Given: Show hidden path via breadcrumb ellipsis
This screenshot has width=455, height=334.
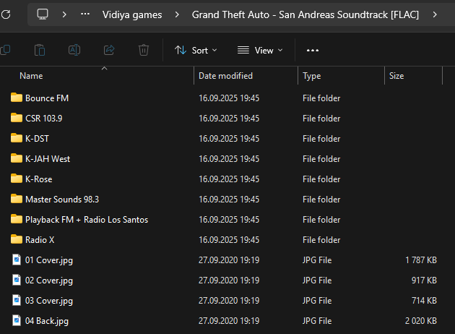Looking at the screenshot, I should click(x=85, y=14).
